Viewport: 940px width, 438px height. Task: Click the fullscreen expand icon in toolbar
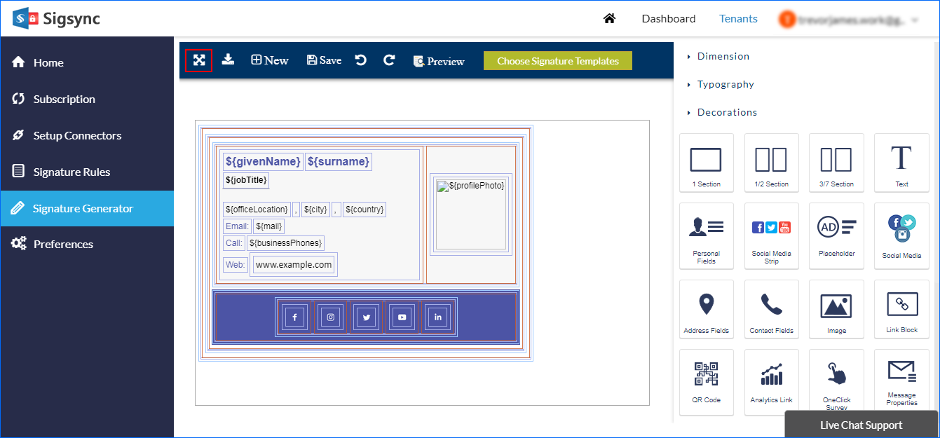(x=199, y=60)
